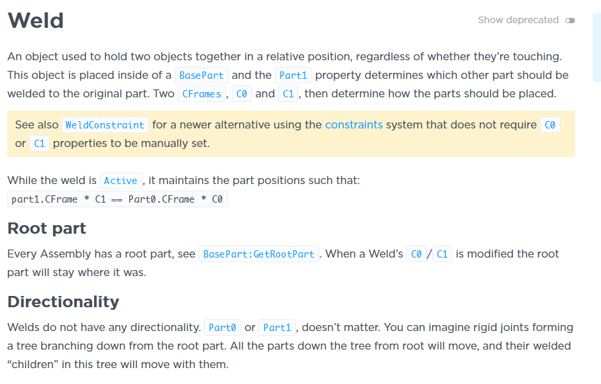Open the BasePart:GetRootPart reference

click(x=258, y=254)
